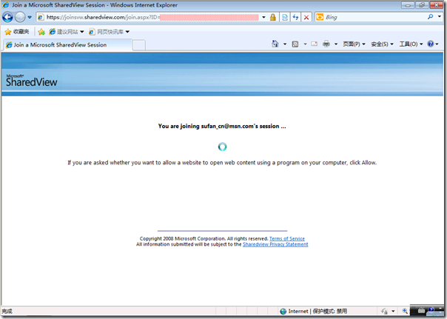Click the Internet zone status globe

point(283,312)
